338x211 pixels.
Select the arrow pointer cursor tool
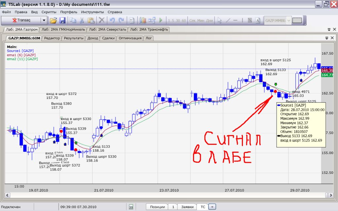pyautogui.click(x=220, y=21)
